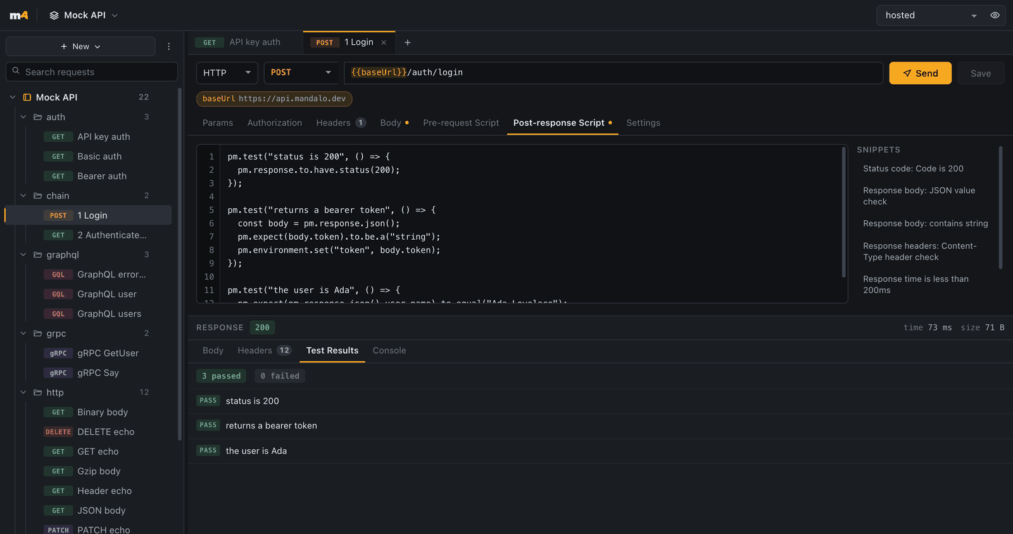The image size is (1013, 534).
Task: Click the GET badge of Gzip body
Action: [58, 471]
